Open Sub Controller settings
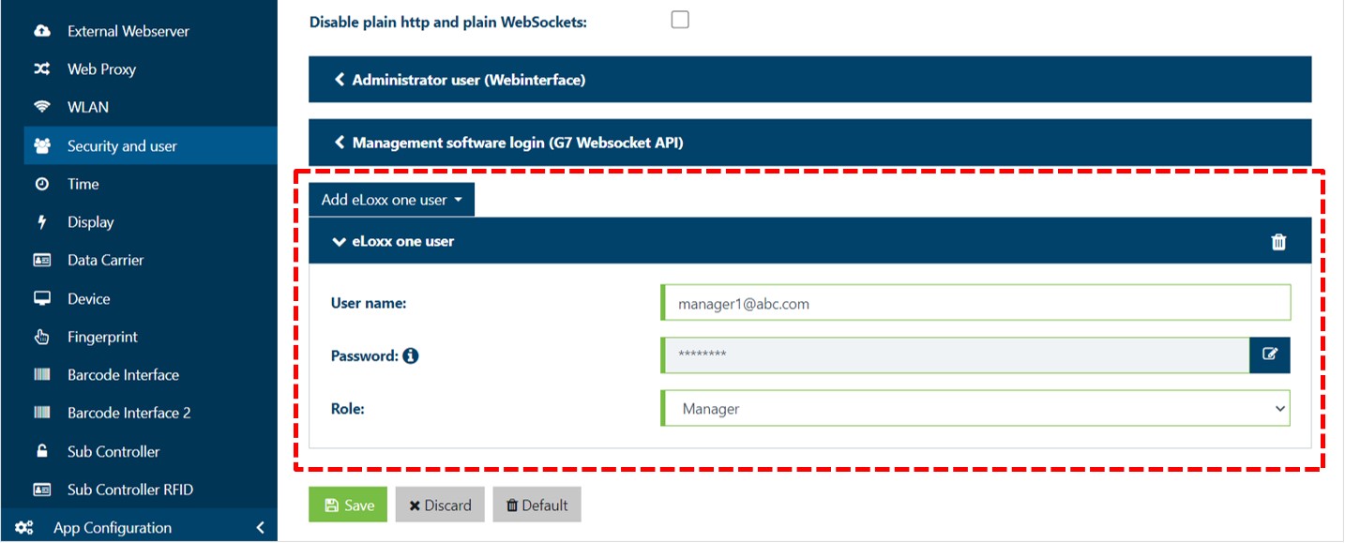Screen dimensions: 1345x543 (113, 451)
